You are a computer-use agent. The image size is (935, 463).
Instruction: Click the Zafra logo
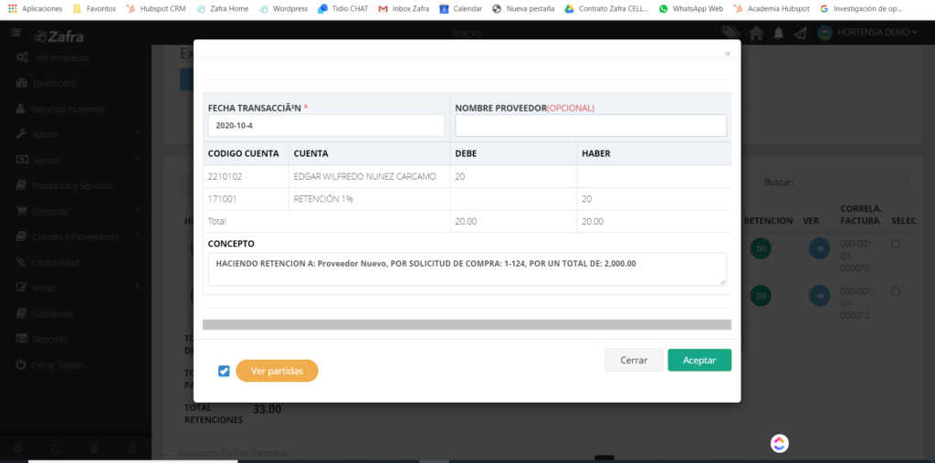point(59,37)
